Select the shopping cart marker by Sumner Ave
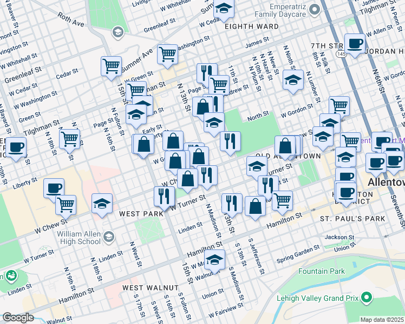Screen dimensions: 405x324 point(167,55)
